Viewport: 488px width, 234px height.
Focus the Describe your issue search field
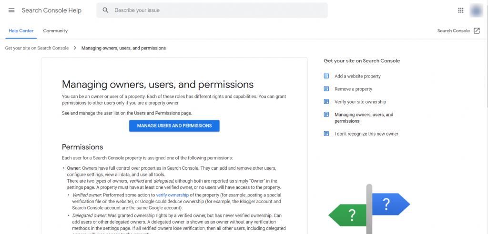(212, 10)
